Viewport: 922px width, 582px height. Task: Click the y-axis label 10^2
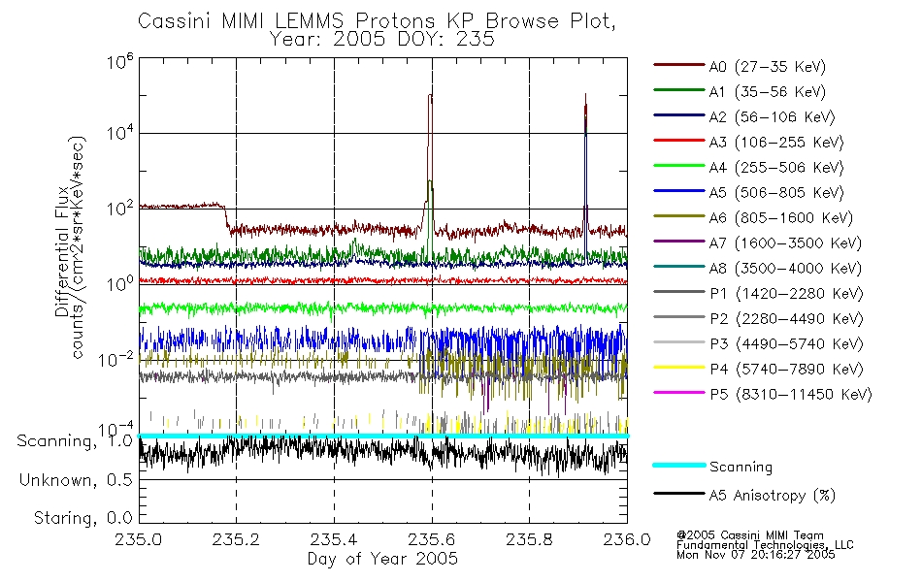[x=120, y=209]
